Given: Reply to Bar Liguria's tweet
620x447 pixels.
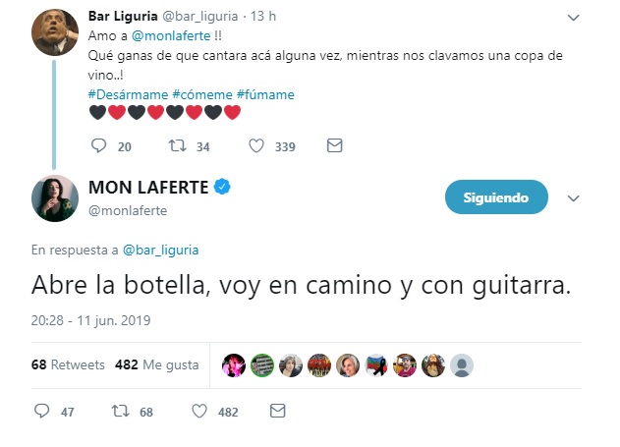Looking at the screenshot, I should pyautogui.click(x=97, y=145).
